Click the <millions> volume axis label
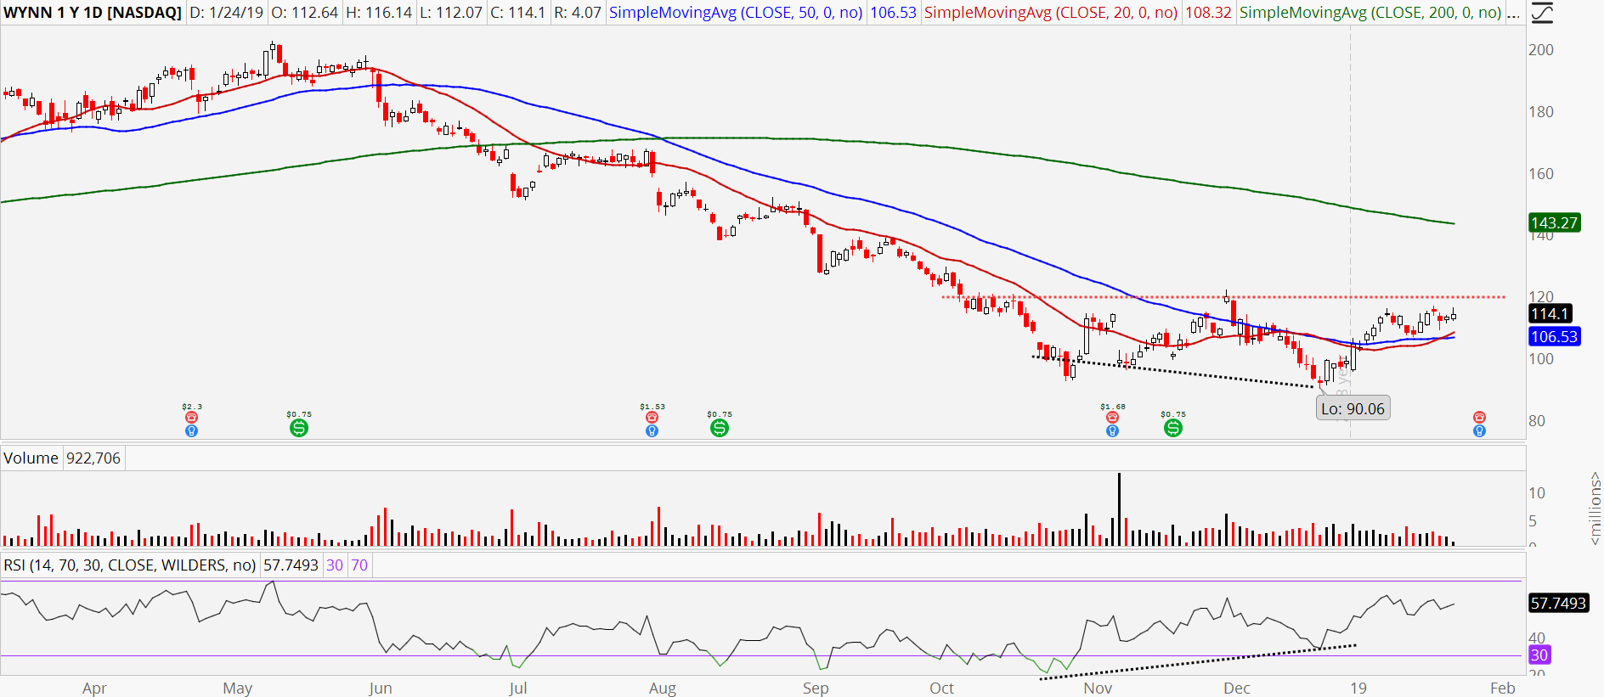1604x697 pixels. click(x=1595, y=508)
